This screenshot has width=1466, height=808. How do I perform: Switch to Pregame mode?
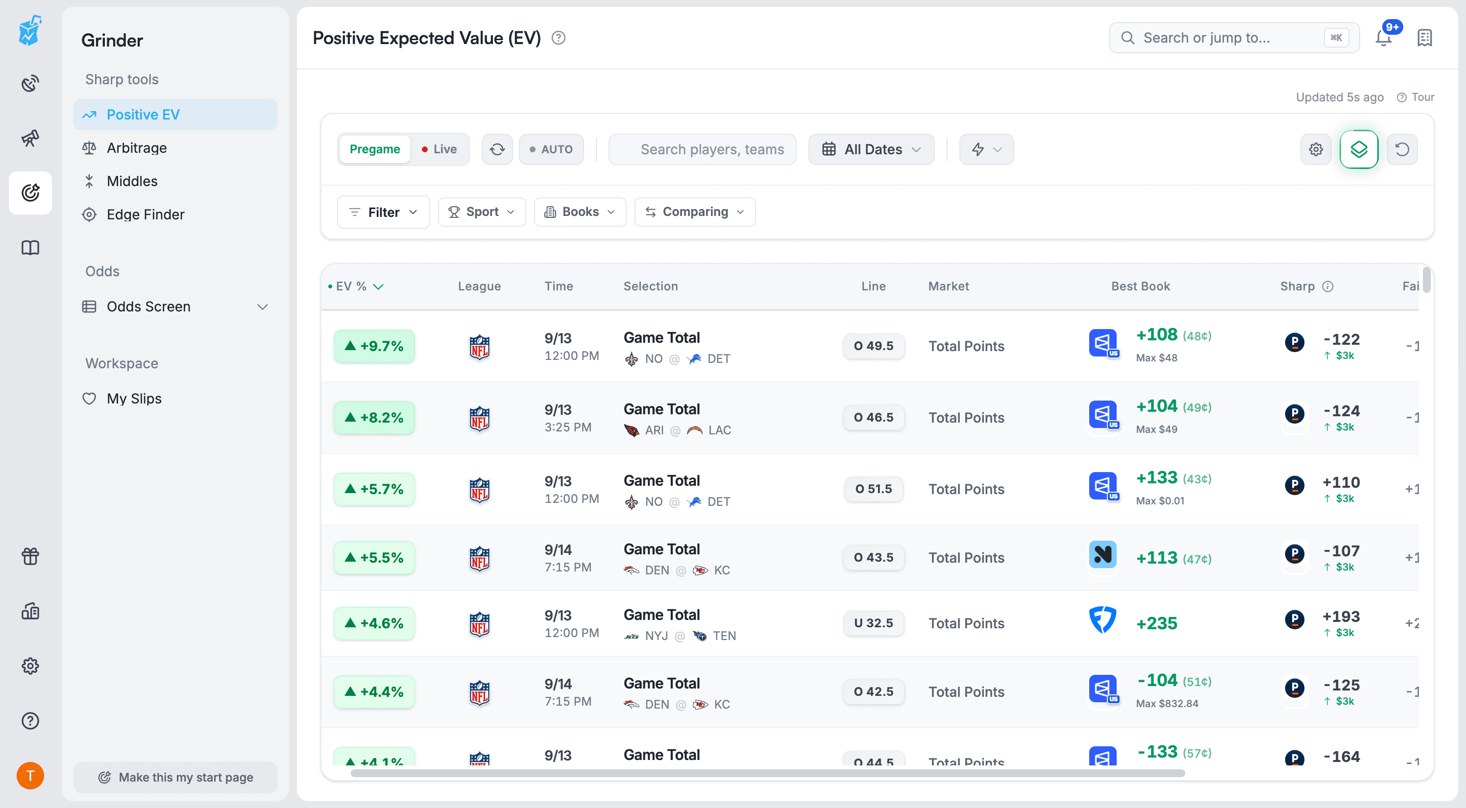374,149
